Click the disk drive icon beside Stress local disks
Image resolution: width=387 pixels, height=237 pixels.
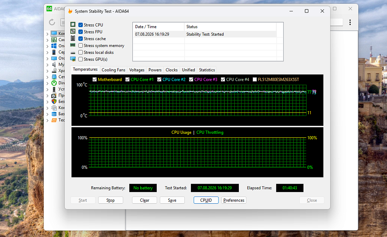point(73,53)
